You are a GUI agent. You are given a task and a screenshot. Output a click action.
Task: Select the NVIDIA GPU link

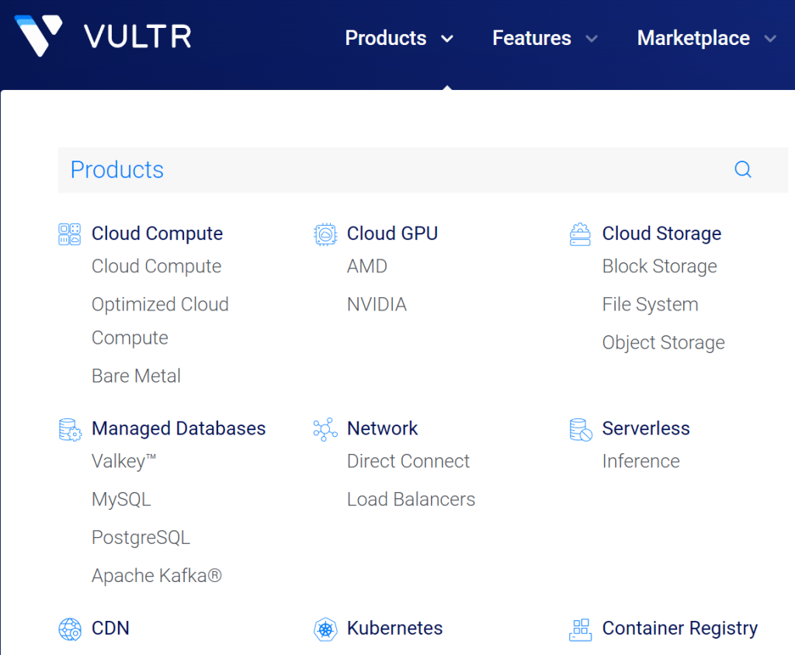click(x=377, y=304)
